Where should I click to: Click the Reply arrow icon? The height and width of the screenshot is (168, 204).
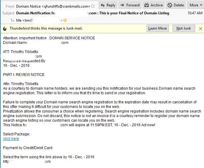coord(103,5)
